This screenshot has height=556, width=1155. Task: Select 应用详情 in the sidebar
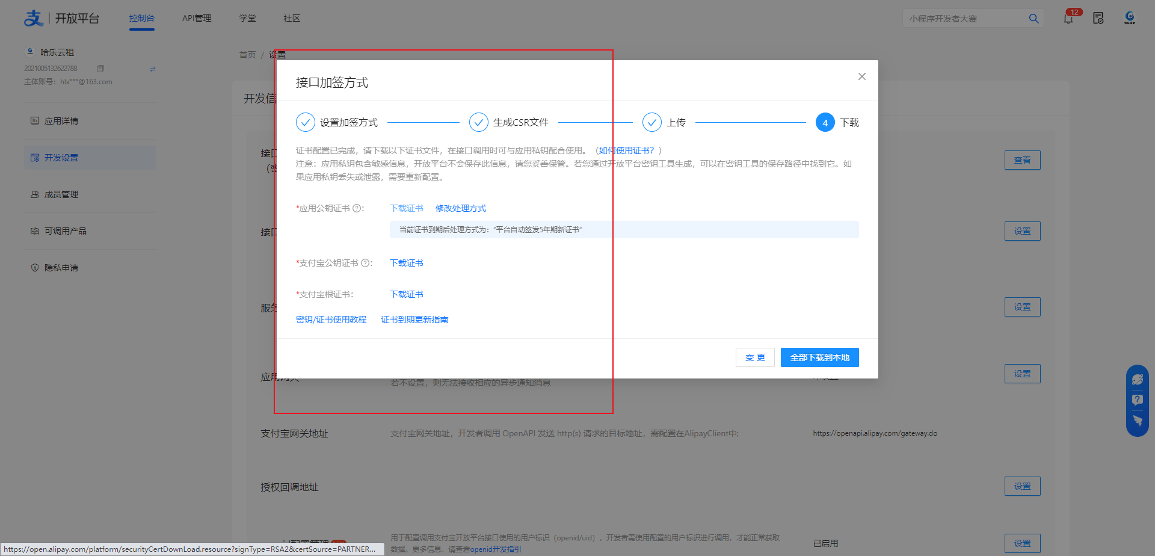(x=90, y=121)
